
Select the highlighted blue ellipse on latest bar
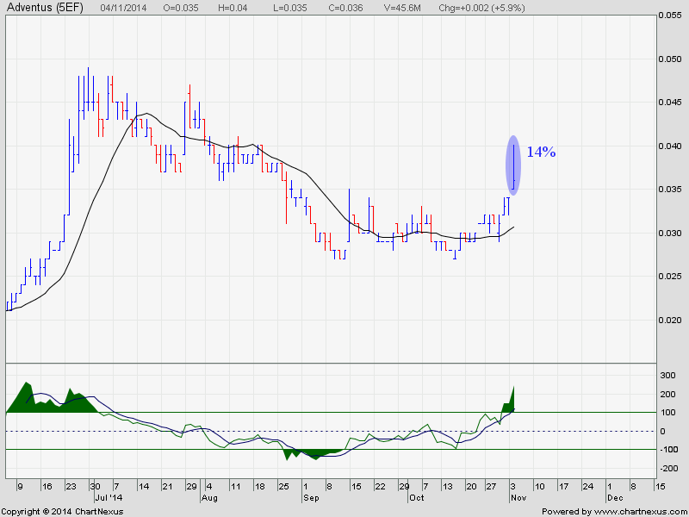513,165
